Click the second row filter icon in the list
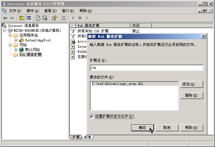 73,36
